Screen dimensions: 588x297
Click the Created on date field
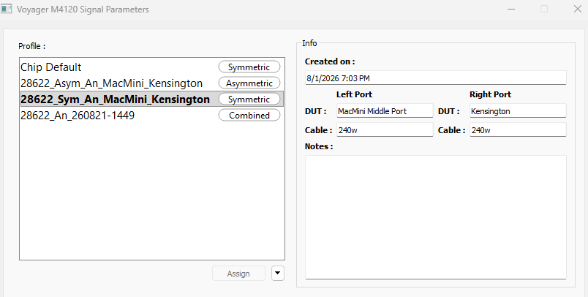coord(435,78)
